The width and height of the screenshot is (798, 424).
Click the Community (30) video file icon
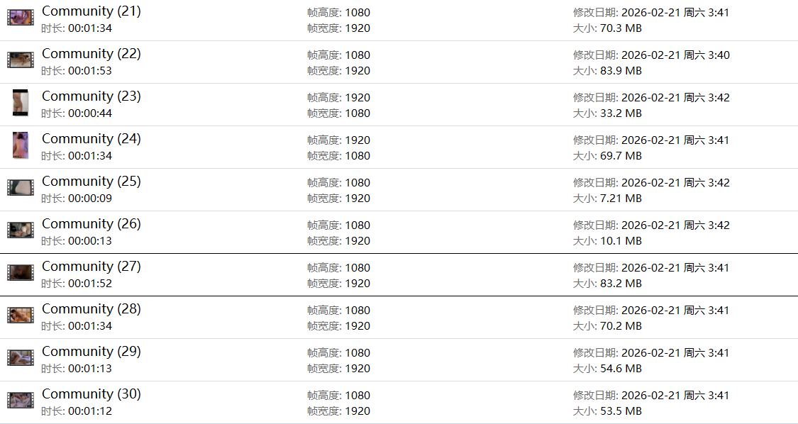[x=20, y=401]
